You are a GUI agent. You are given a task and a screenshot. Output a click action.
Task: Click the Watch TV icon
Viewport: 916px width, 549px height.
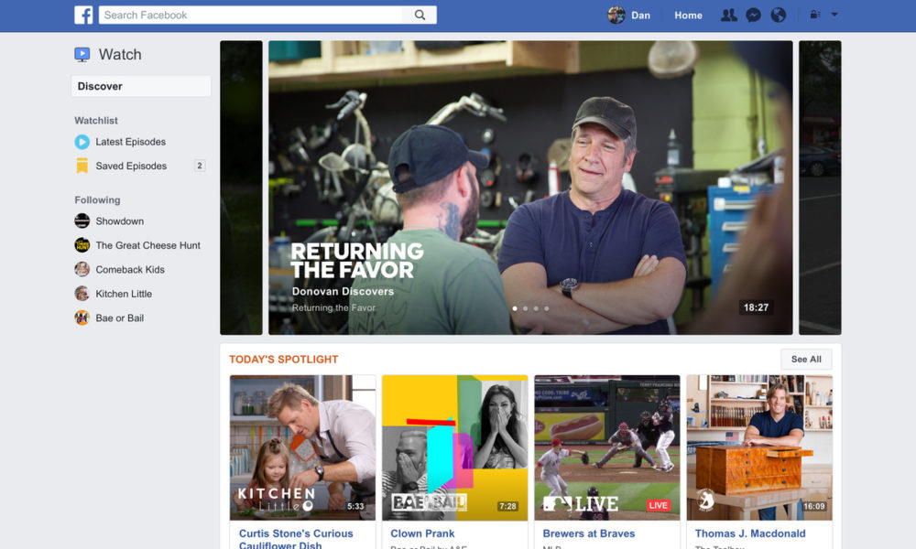point(82,55)
